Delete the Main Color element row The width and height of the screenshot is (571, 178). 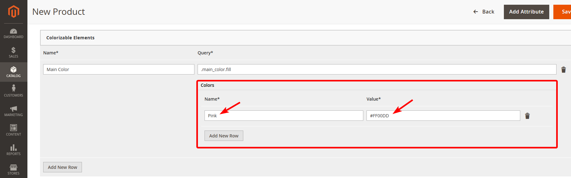[563, 70]
